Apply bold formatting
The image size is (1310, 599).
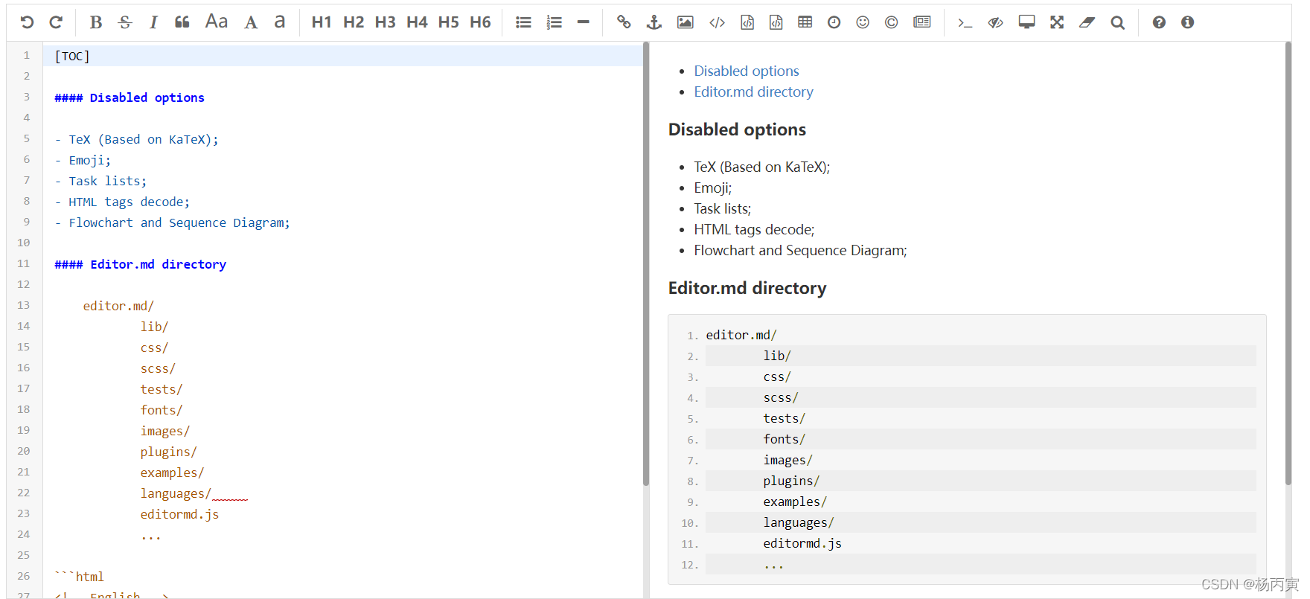[96, 22]
